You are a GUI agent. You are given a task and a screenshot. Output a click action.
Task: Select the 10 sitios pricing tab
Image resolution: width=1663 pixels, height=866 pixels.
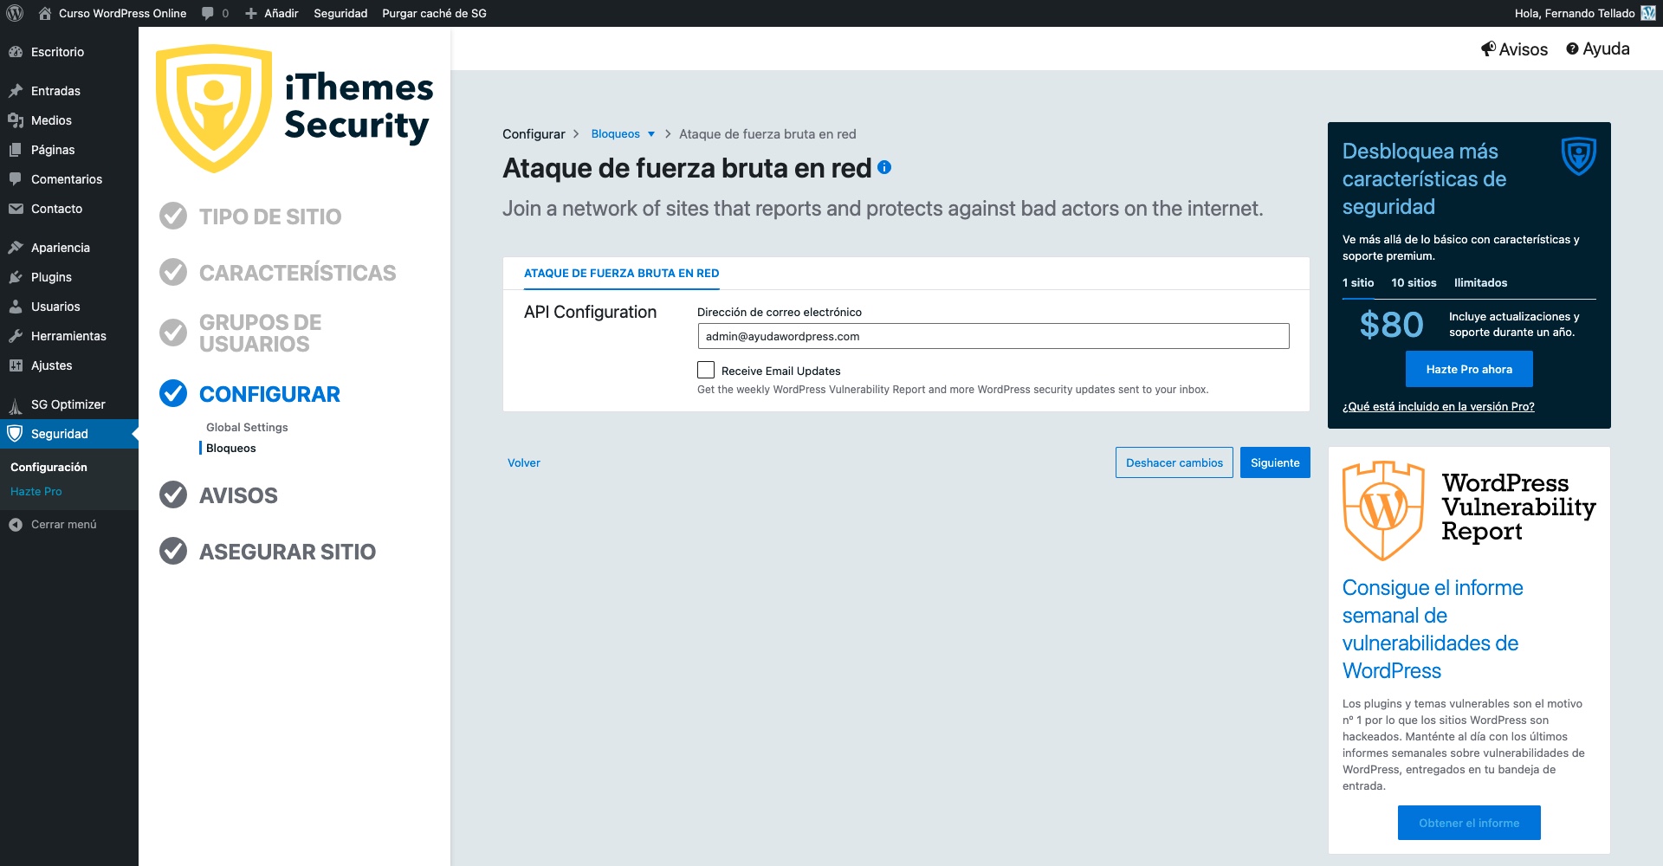1414,283
